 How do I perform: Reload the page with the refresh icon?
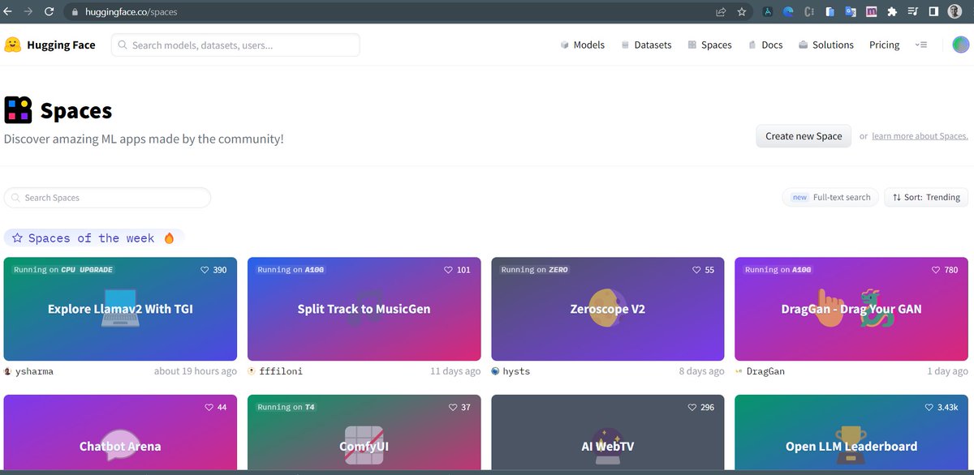tap(50, 12)
